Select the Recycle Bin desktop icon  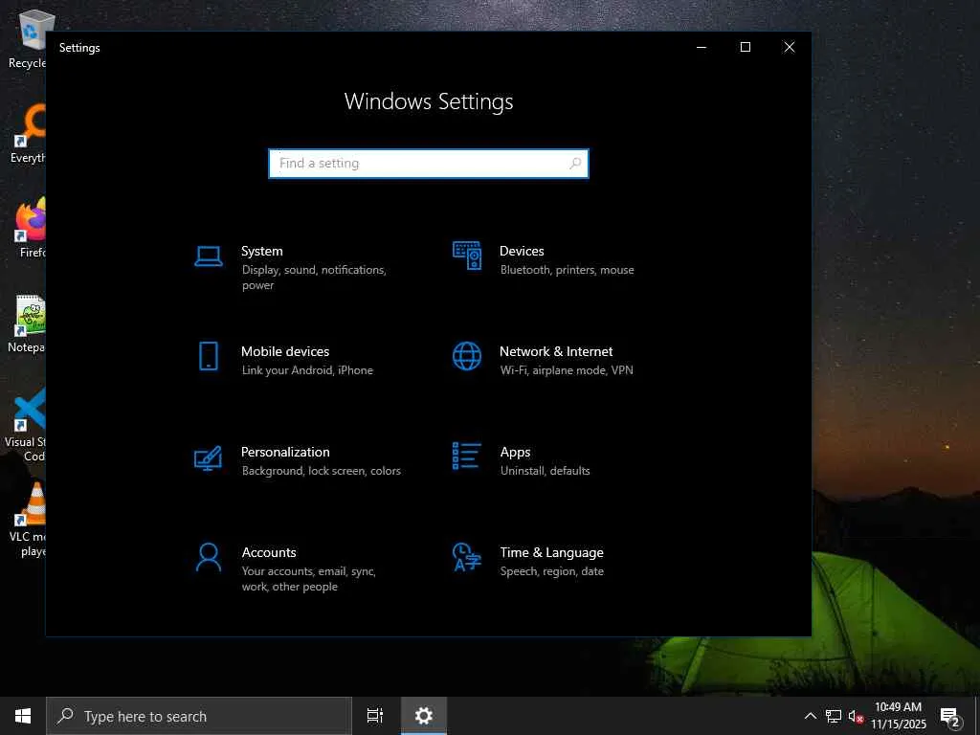tap(28, 39)
